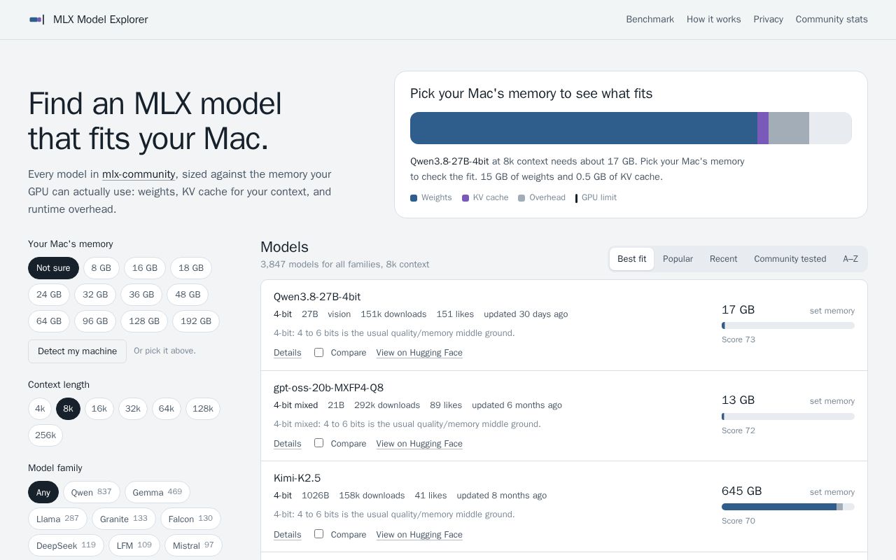The height and width of the screenshot is (560, 896).
Task: View Qwen3.8-27B-4bit on Hugging Face
Action: [419, 353]
